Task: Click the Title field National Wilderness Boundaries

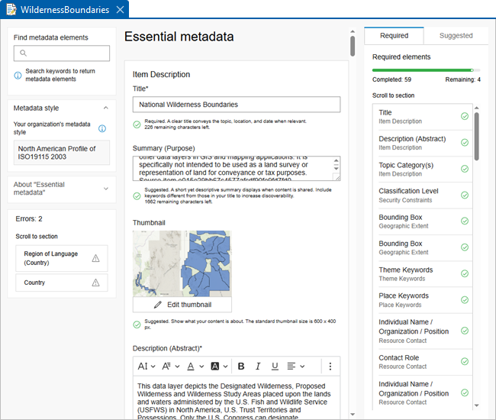Action: (237, 105)
